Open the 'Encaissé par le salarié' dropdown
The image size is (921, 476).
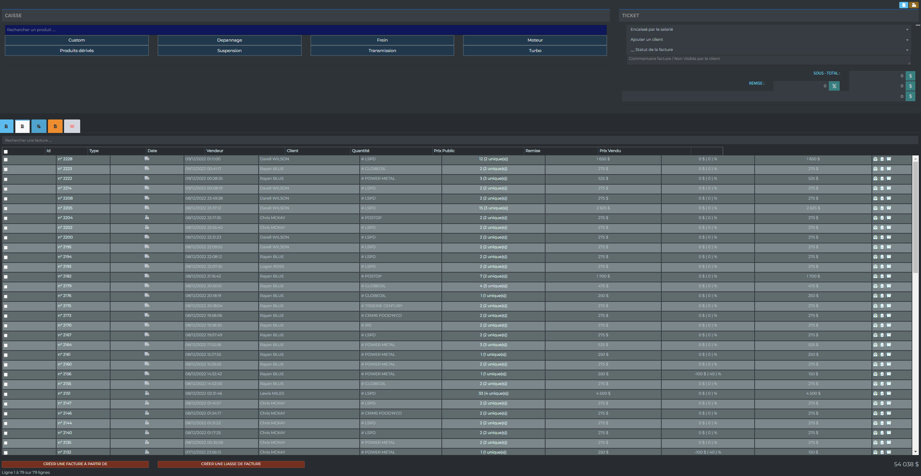(769, 30)
